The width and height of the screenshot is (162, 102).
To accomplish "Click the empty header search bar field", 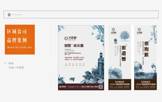I will 81,14.
